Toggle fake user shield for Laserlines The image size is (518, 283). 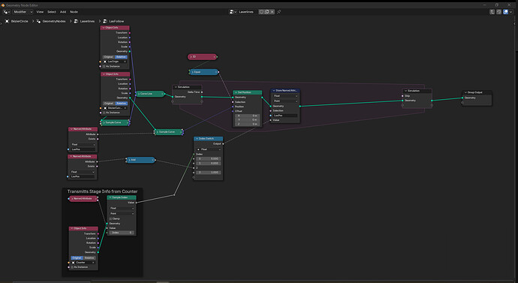pyautogui.click(x=261, y=12)
